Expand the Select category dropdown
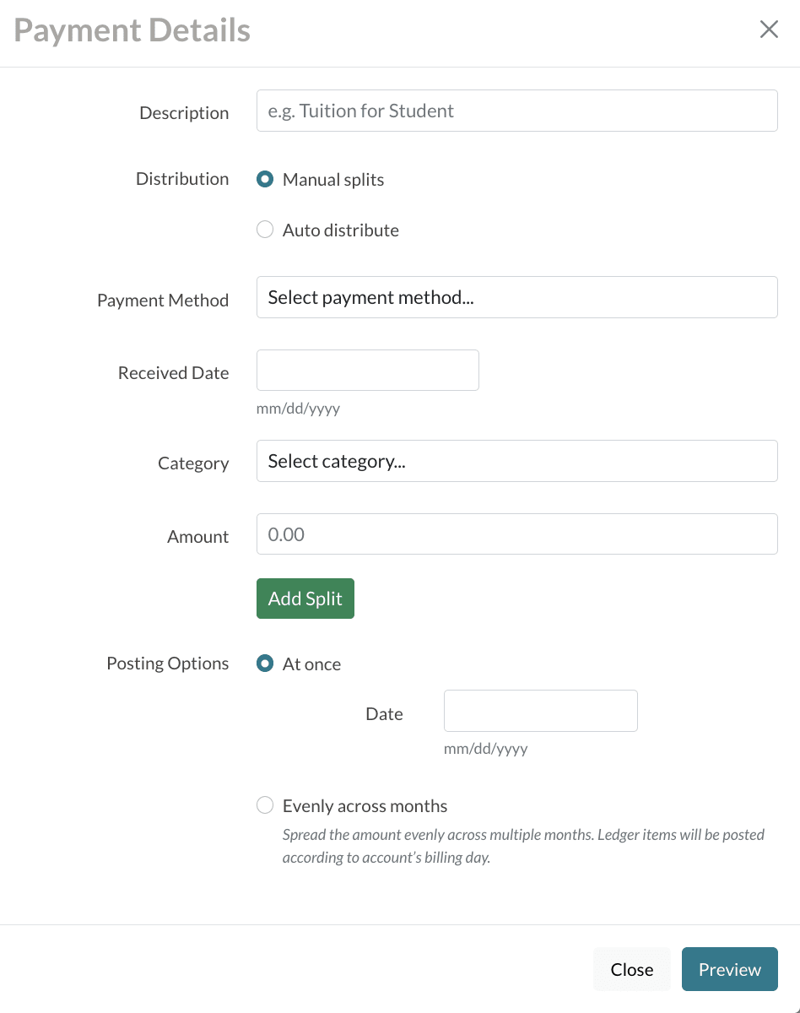The image size is (800, 1013). click(516, 462)
